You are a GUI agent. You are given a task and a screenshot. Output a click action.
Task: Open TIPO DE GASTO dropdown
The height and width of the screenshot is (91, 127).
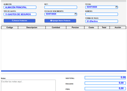click(20, 14)
